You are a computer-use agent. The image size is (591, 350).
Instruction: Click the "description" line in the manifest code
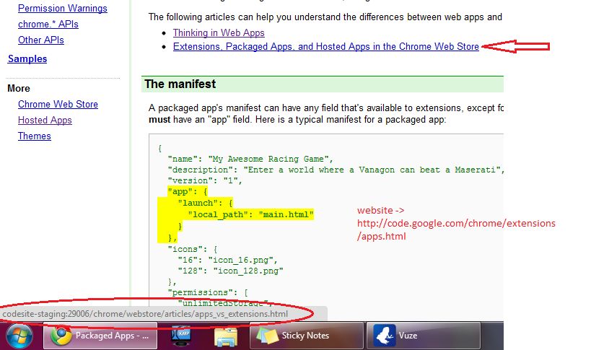point(336,170)
